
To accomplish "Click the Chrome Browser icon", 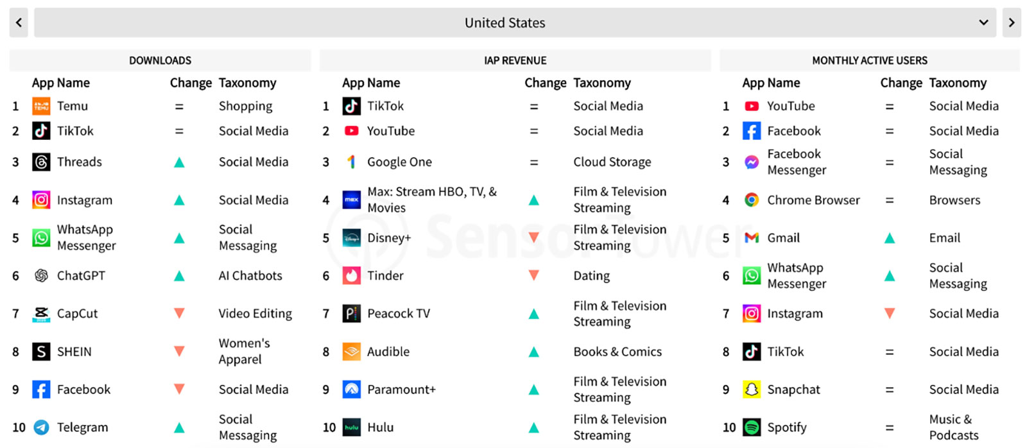I will [x=752, y=200].
